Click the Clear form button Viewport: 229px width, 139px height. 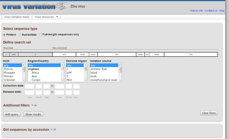[x=209, y=113]
